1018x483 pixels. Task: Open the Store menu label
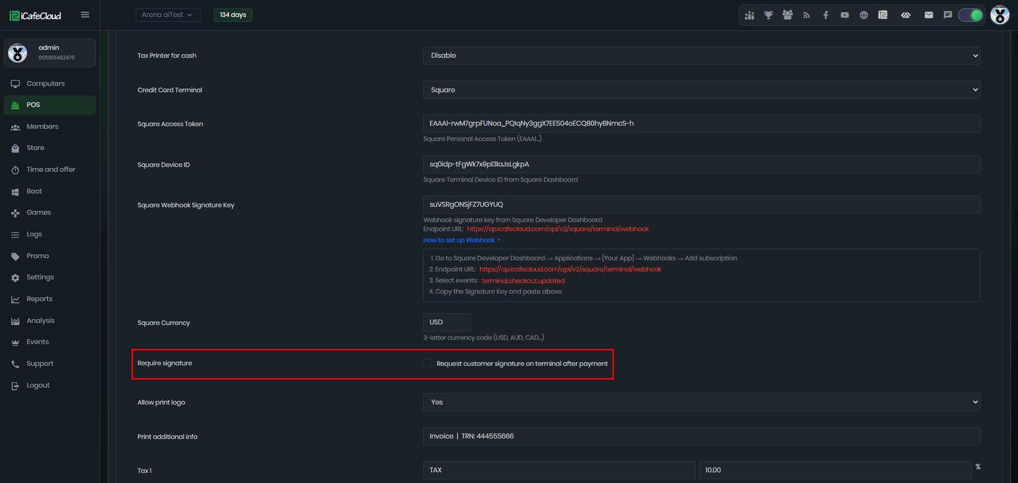(x=36, y=148)
